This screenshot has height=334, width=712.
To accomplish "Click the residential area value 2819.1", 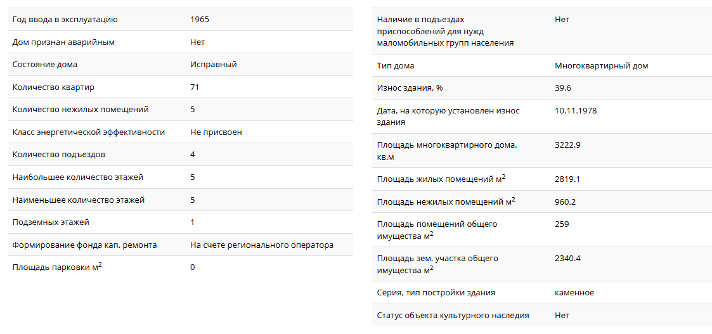I will (567, 179).
